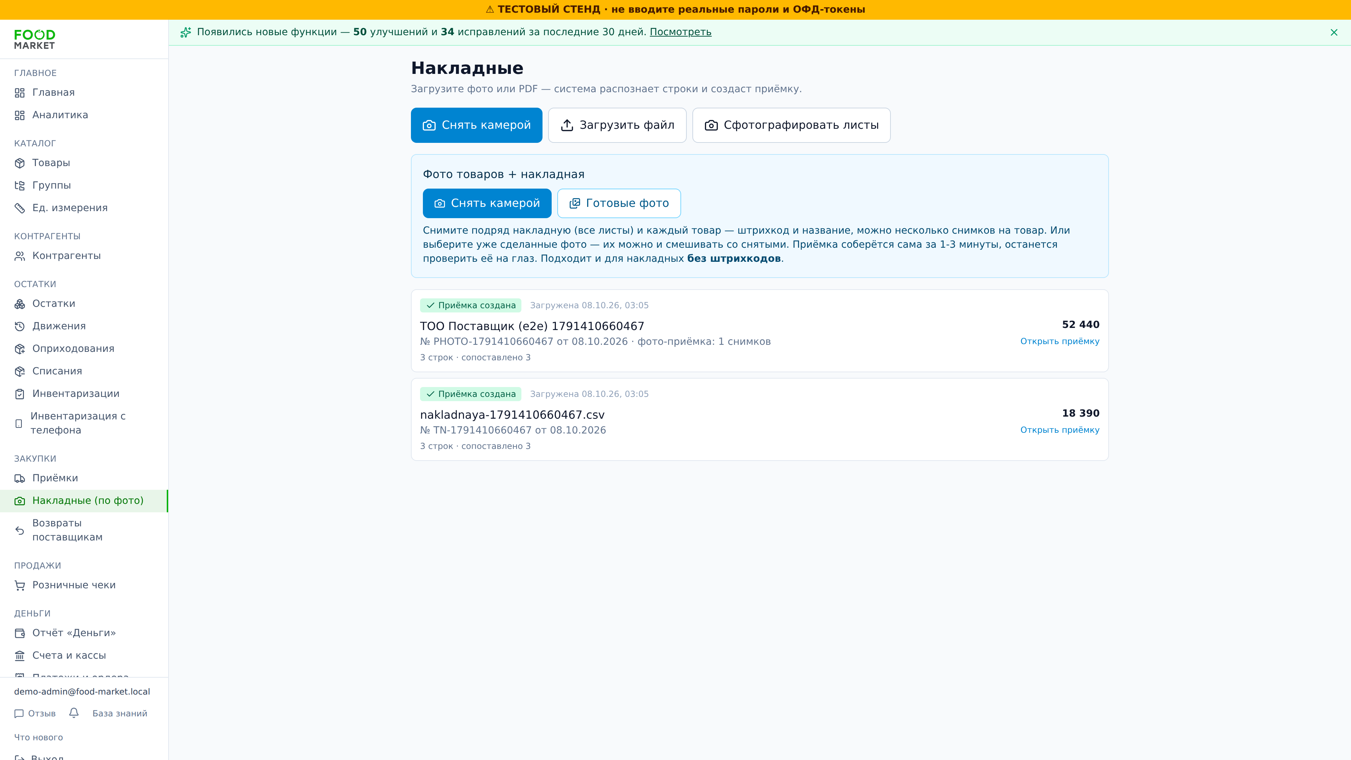Click the Контрагенты people icon
Viewport: 1351px width, 760px height.
tap(20, 256)
